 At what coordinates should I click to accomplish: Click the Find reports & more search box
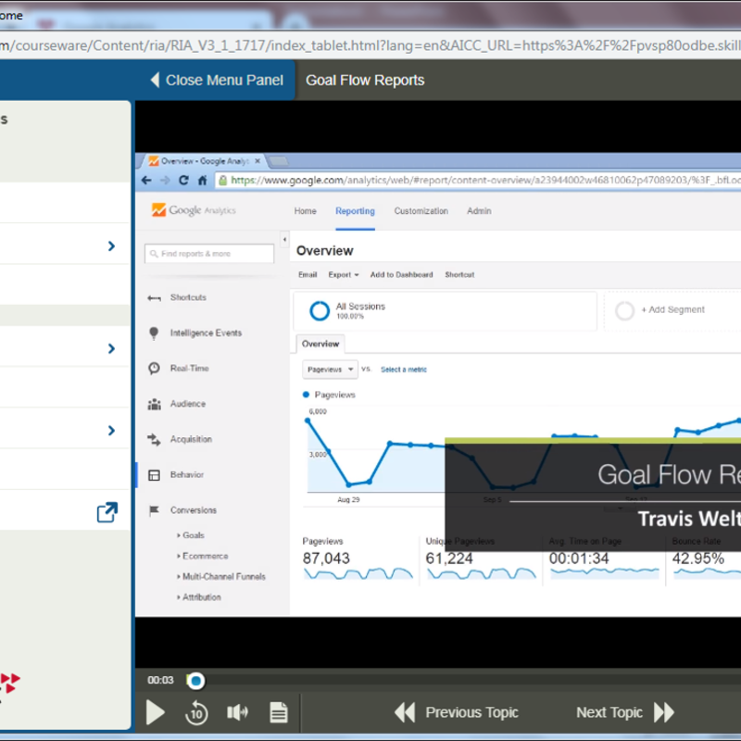209,254
